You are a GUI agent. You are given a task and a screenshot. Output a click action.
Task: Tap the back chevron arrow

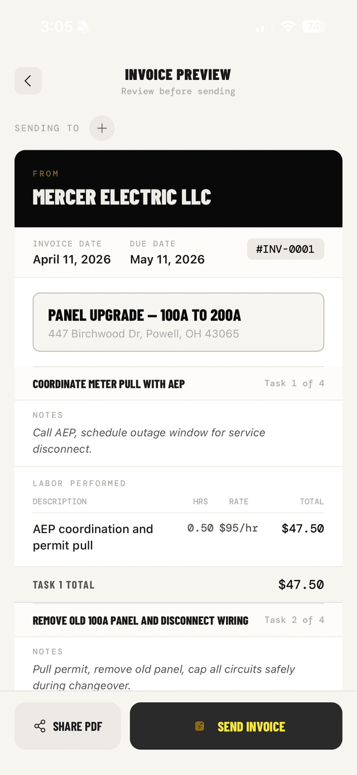(x=28, y=80)
